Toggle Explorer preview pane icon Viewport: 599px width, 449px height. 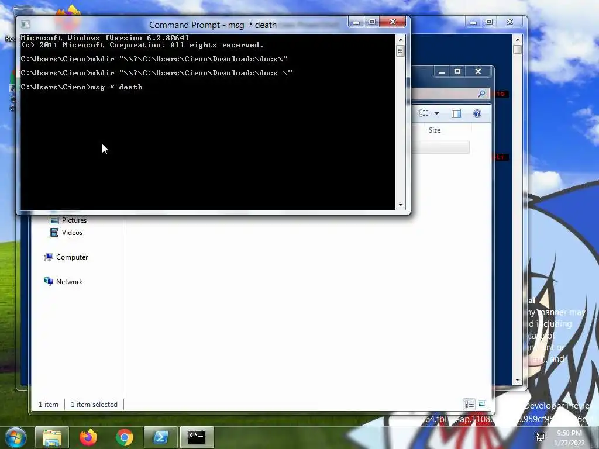click(x=456, y=113)
